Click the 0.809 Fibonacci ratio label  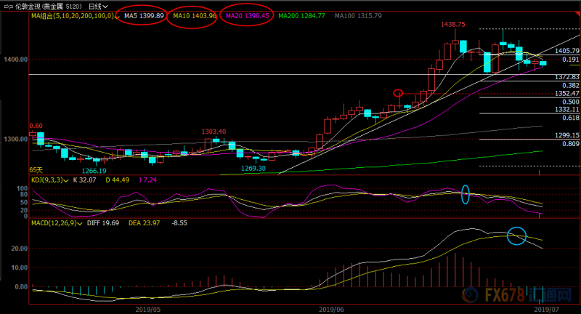[x=571, y=144]
